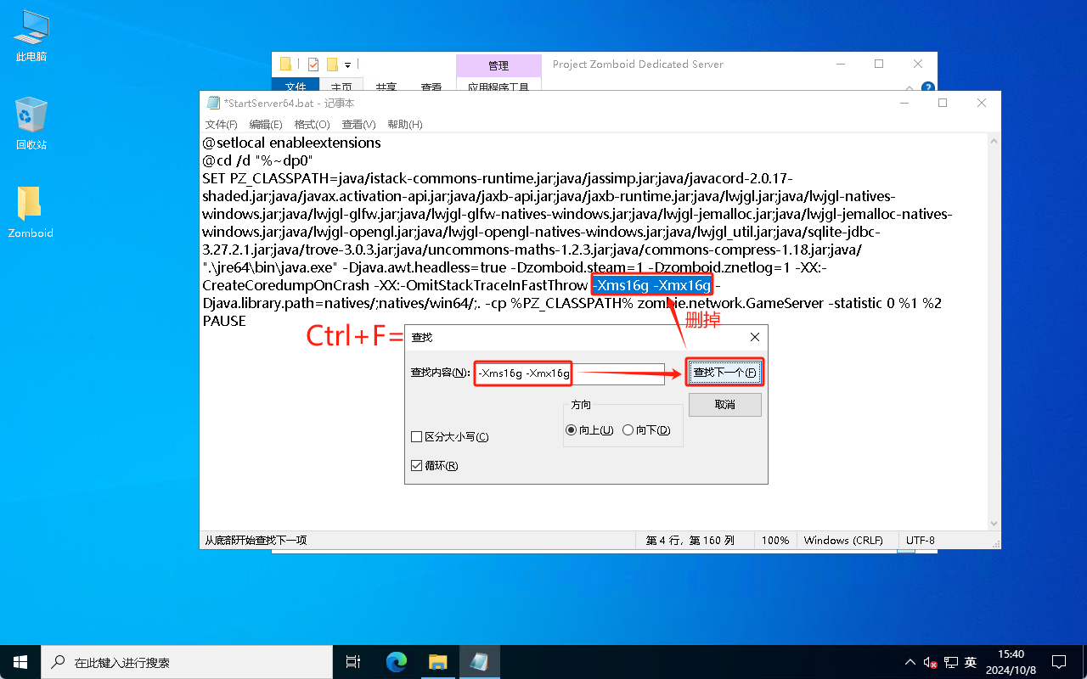Click the 取消 button in Find dialog
This screenshot has height=679, width=1087.
click(x=724, y=405)
